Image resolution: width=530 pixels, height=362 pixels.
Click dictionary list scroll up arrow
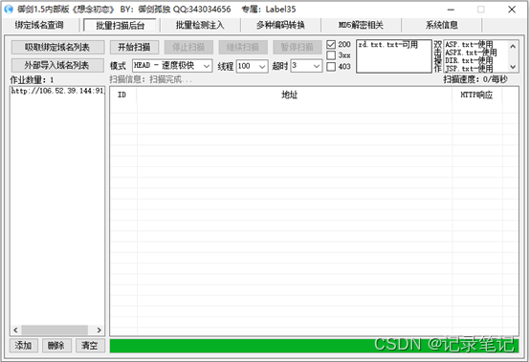513,46
